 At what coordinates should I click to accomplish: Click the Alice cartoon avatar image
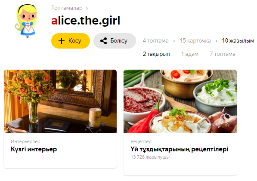pyautogui.click(x=26, y=21)
